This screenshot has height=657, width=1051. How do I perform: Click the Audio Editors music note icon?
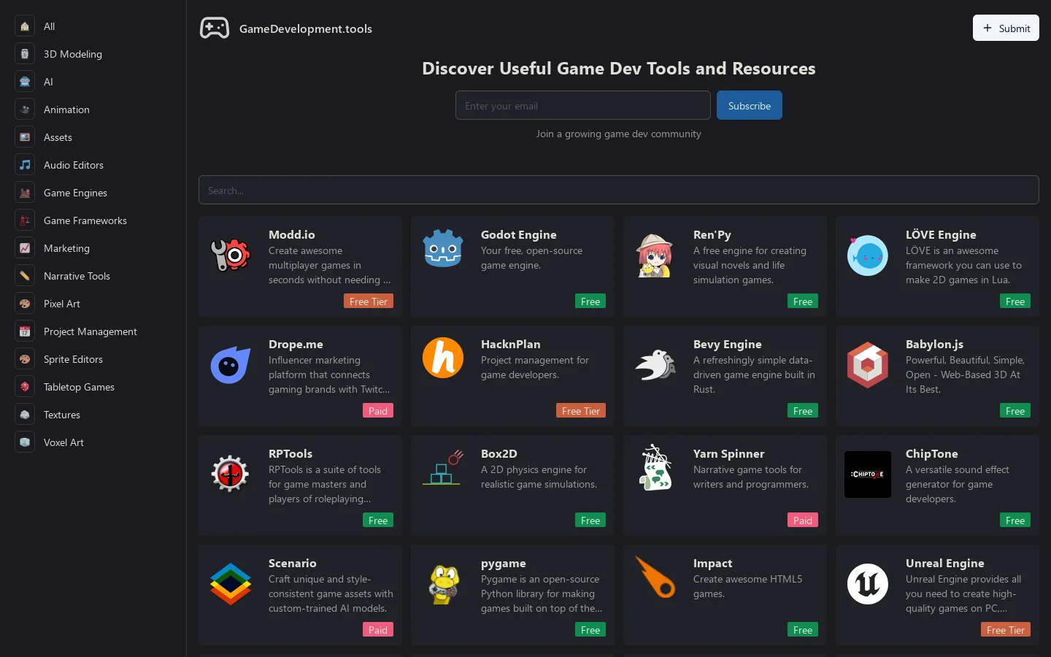coord(25,165)
